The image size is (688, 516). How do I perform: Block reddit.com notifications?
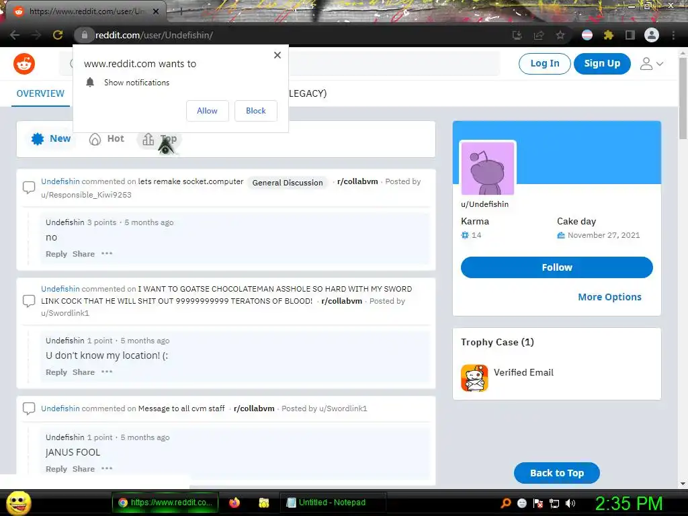pos(256,111)
